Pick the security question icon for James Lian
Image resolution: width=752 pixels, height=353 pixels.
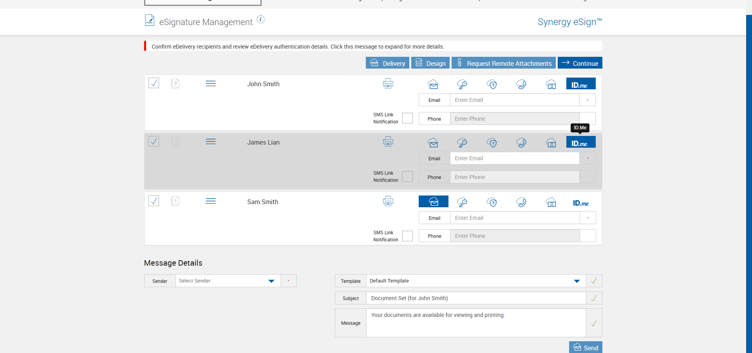[492, 143]
